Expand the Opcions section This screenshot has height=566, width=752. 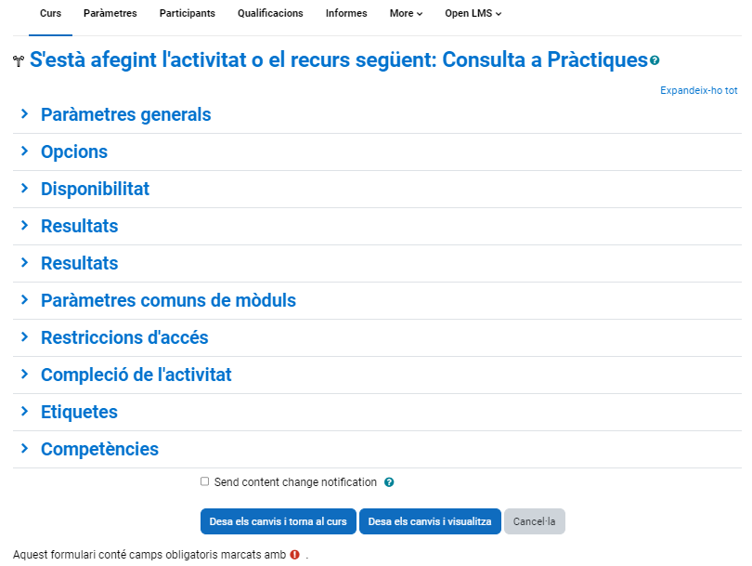[74, 152]
